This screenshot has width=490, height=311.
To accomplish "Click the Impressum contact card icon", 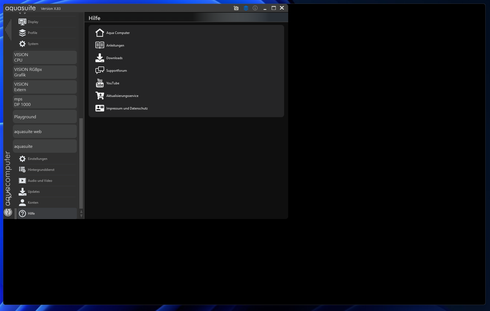I will pyautogui.click(x=100, y=108).
